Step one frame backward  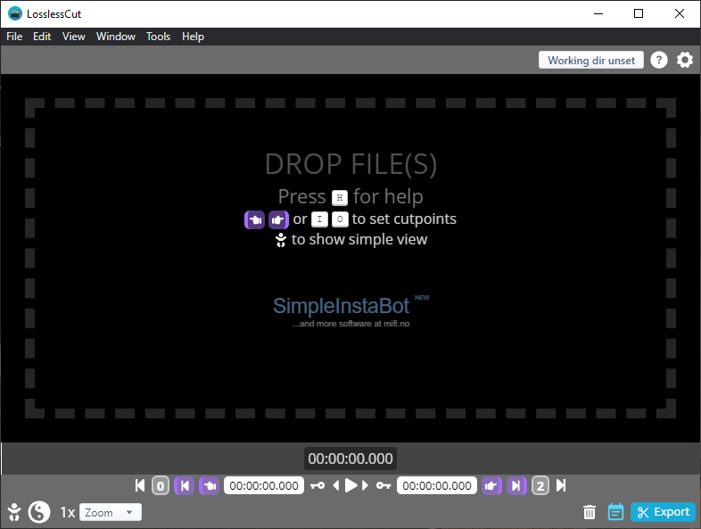point(336,485)
